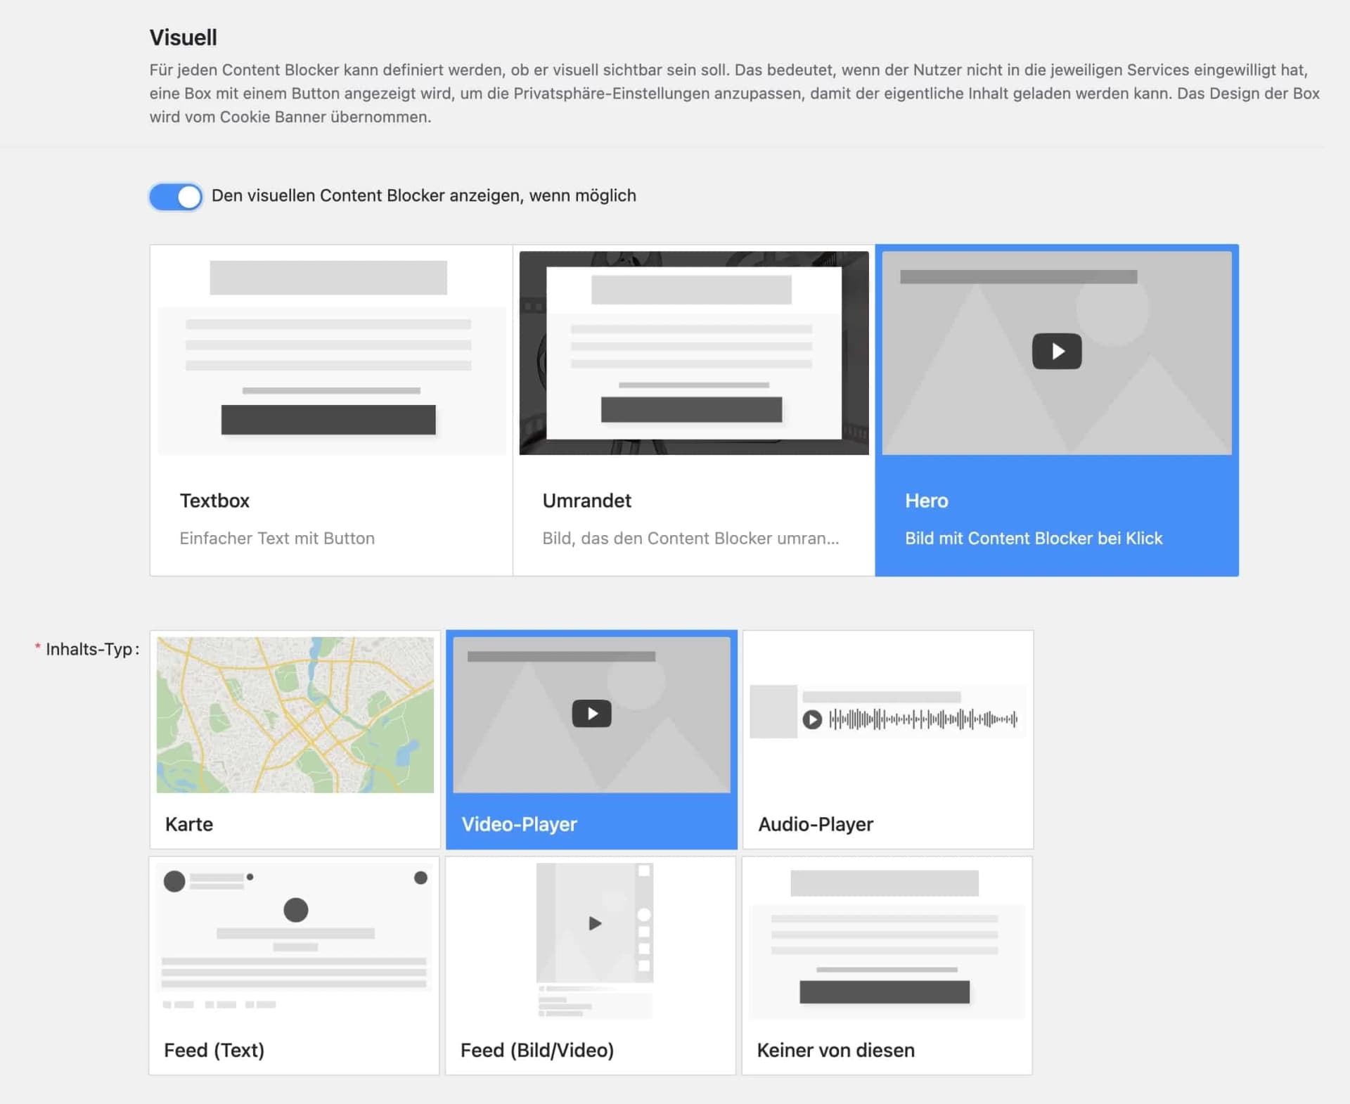Click the Feed (Bild/Video) play icon
The height and width of the screenshot is (1104, 1350).
pos(595,924)
